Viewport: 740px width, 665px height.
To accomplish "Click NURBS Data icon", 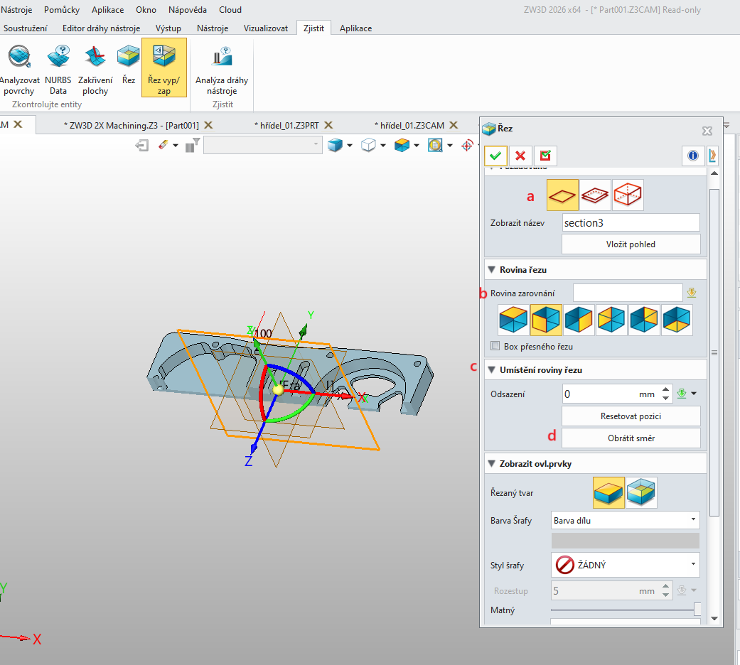I will [58, 70].
